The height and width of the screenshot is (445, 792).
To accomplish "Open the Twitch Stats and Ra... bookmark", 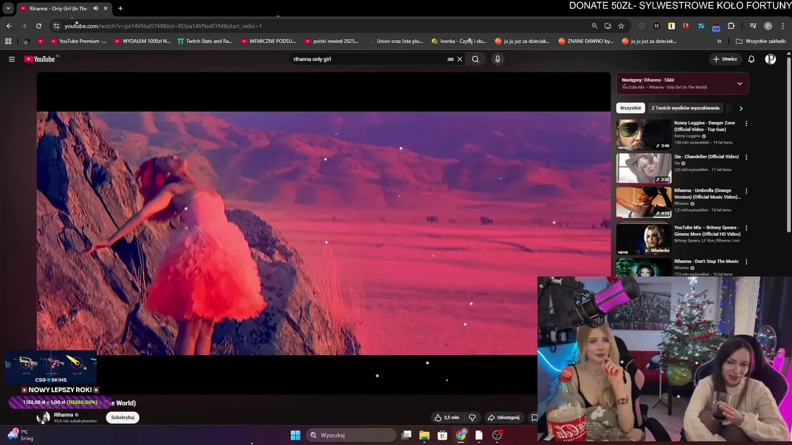I will [205, 41].
